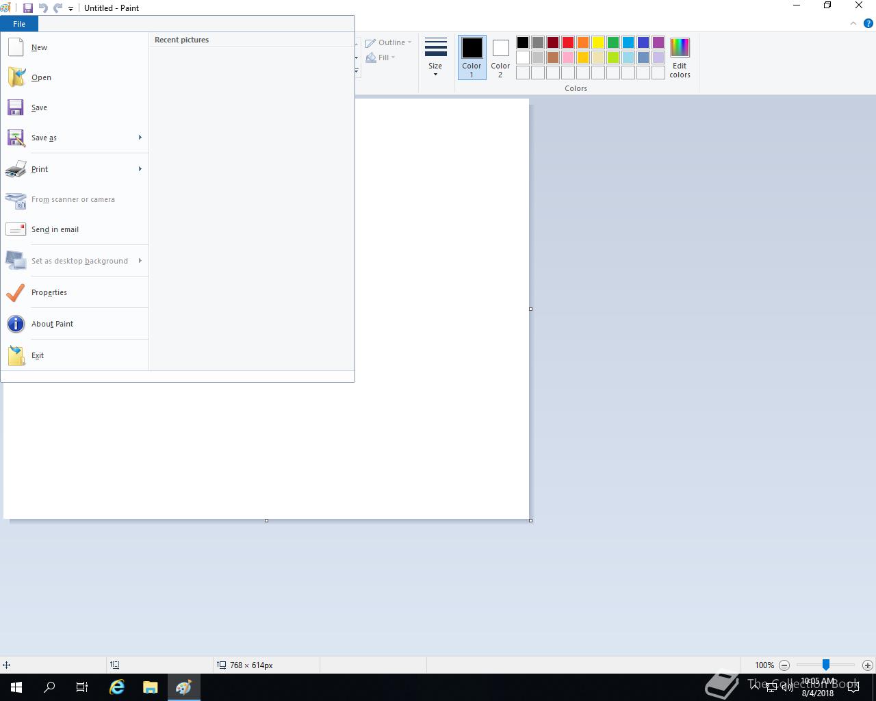Click the About Paint info icon
The image size is (876, 701).
point(16,324)
